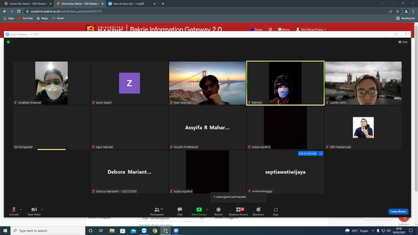This screenshot has width=418, height=235.
Task: Open a new browser tab
Action: click(x=163, y=4)
